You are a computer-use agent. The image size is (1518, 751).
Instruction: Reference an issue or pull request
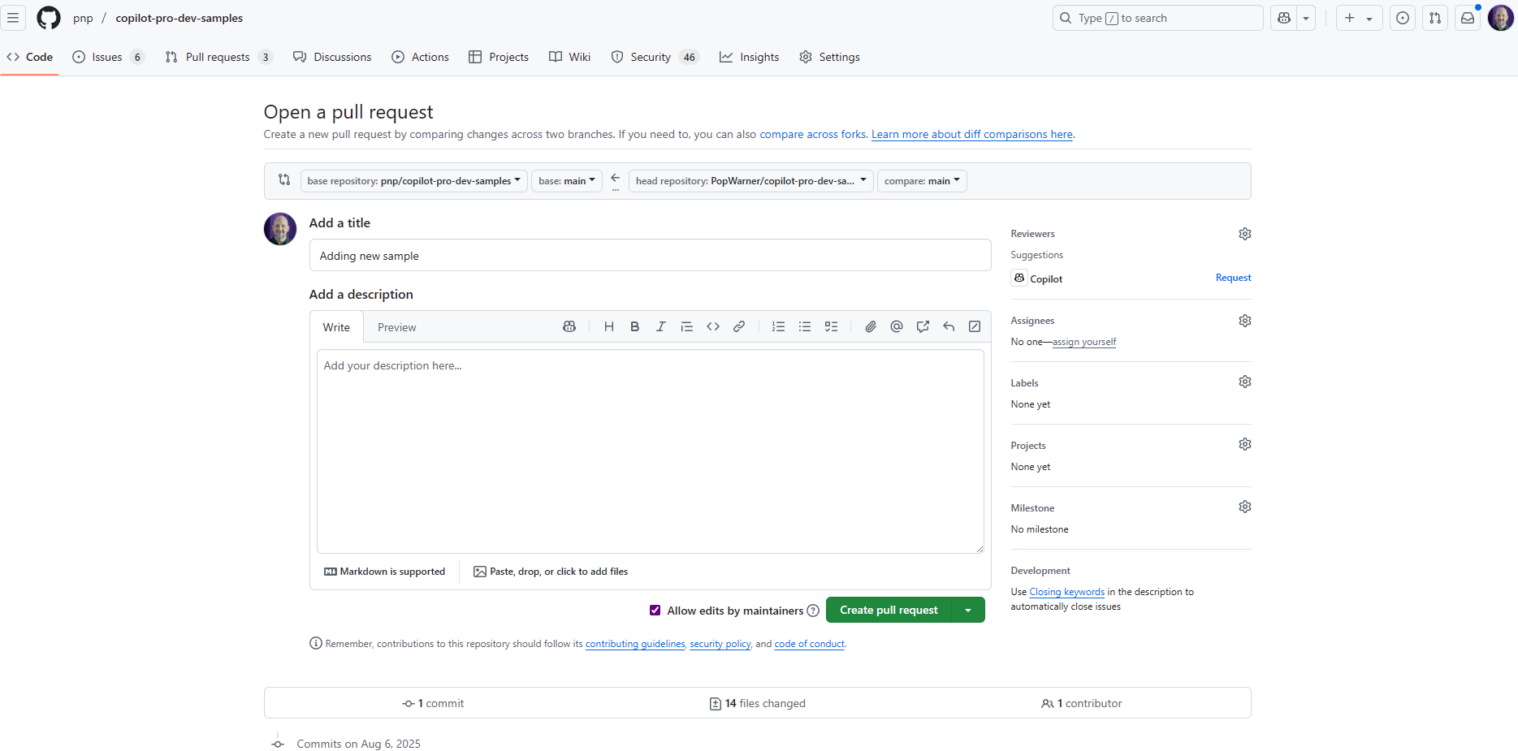(923, 326)
